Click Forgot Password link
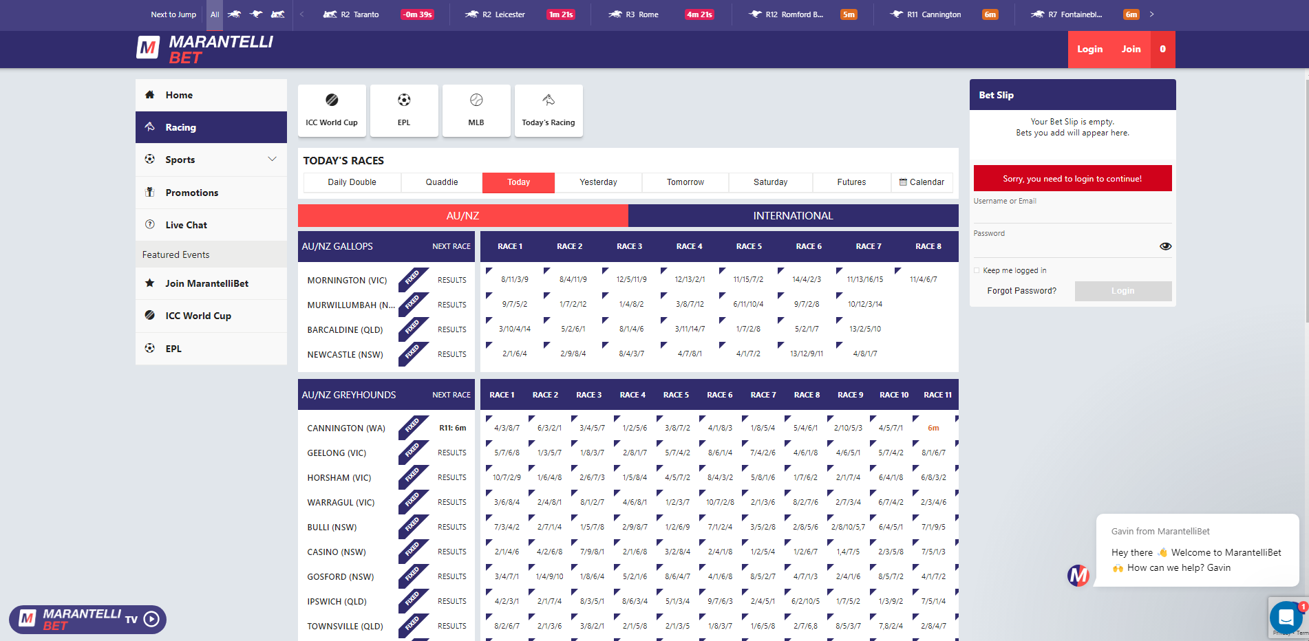This screenshot has height=641, width=1309. 1021,291
